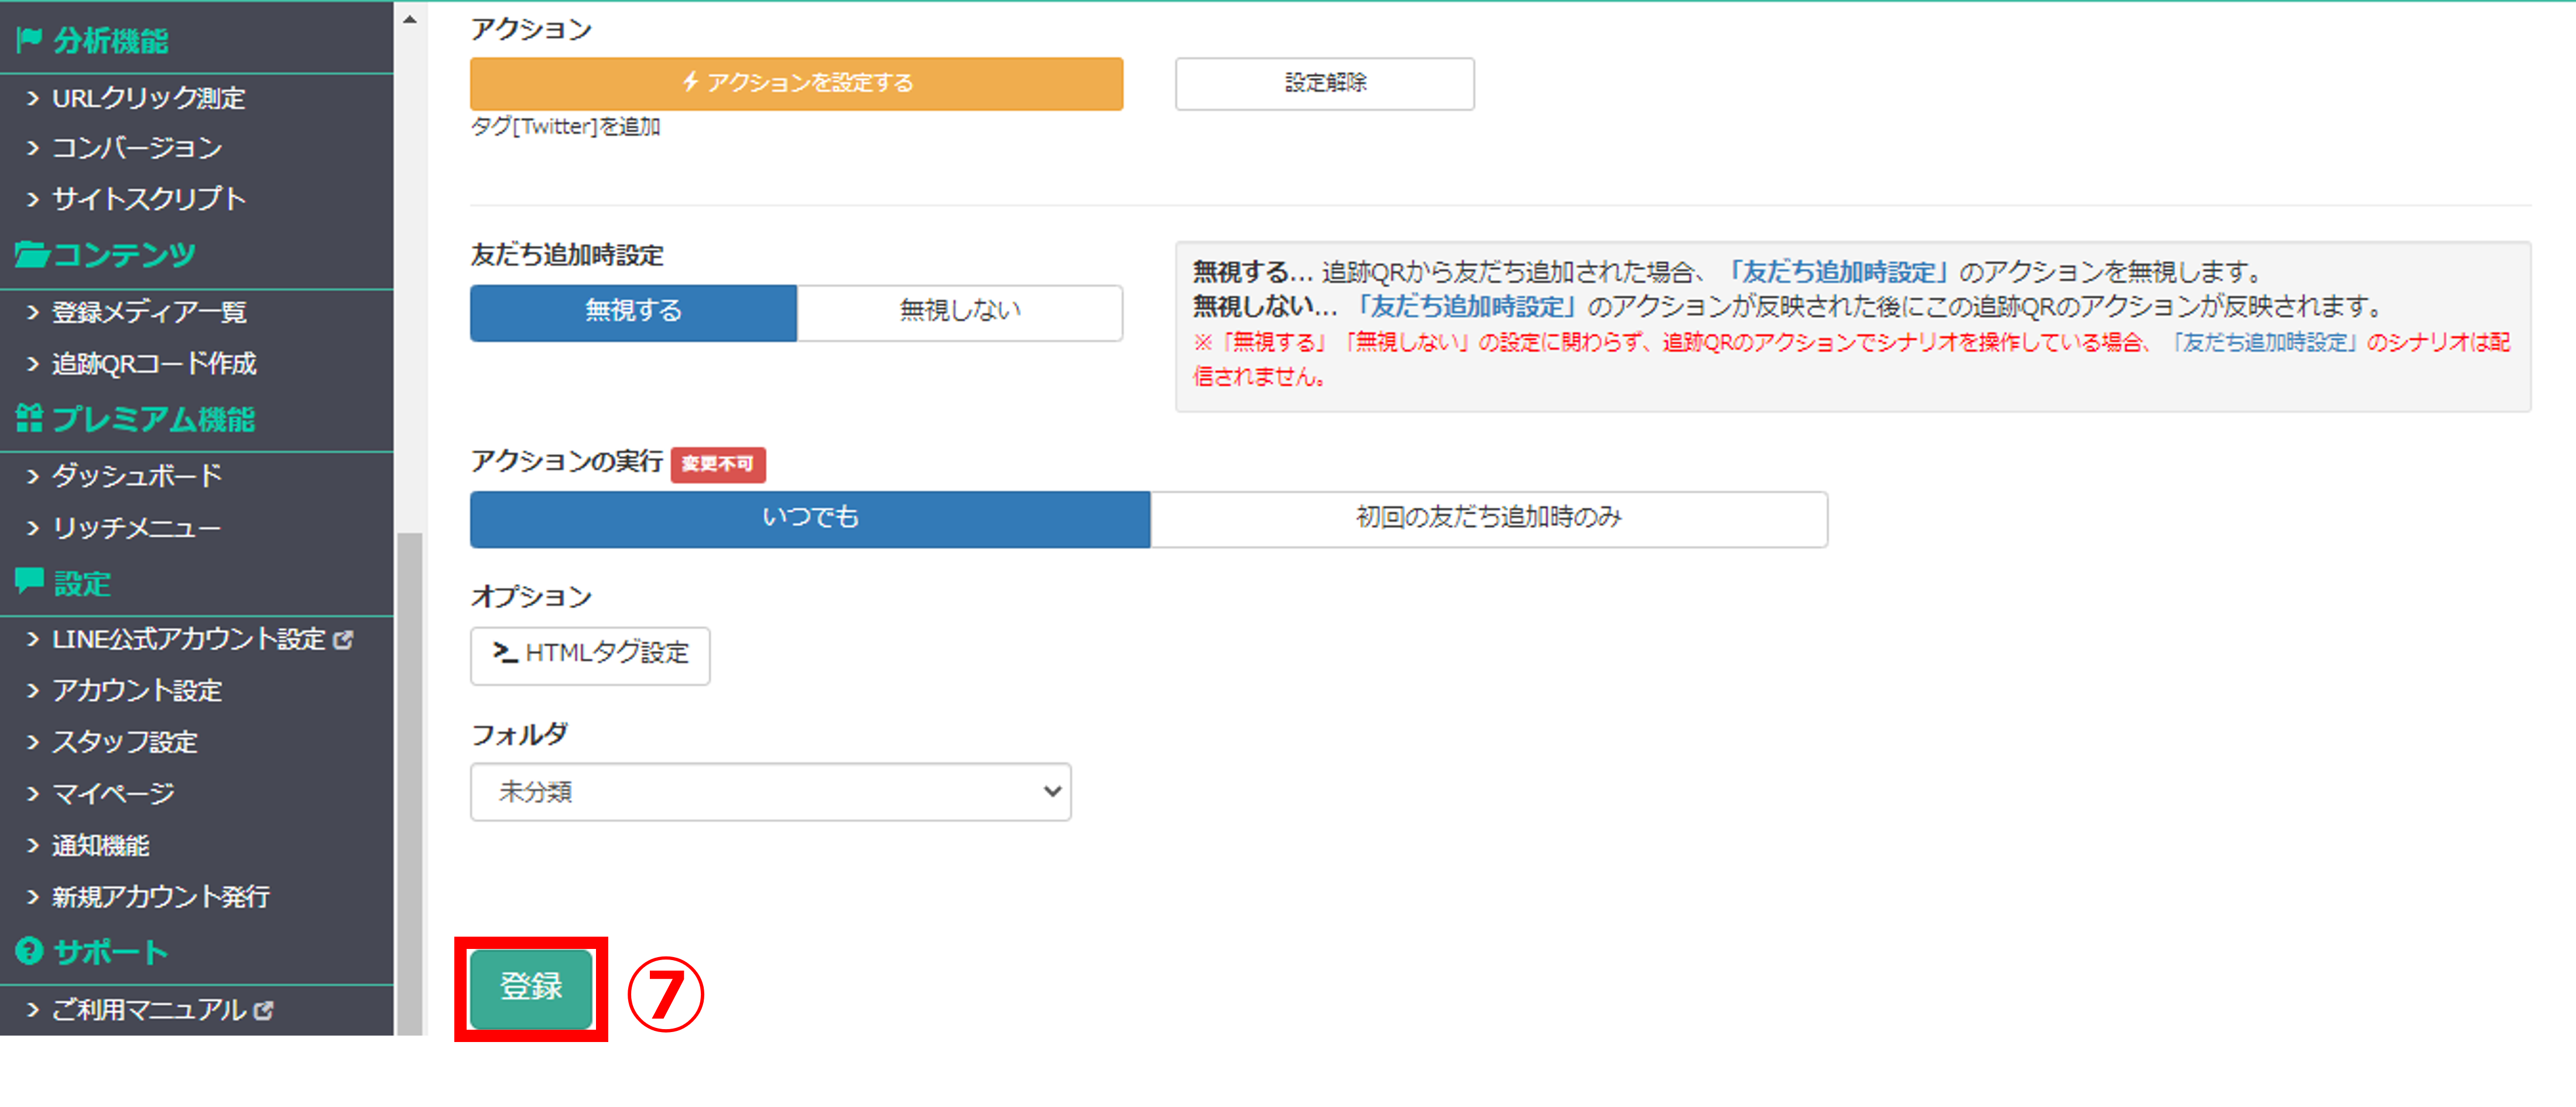Click chevron beside URLクリック測定
2576x1107 pixels.
click(x=33, y=98)
